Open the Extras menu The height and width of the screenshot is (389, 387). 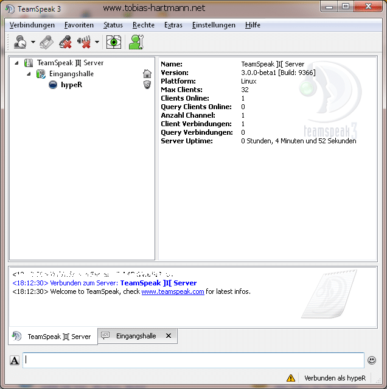click(x=173, y=25)
